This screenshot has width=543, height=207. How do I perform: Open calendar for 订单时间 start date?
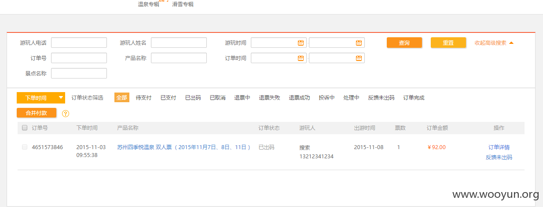click(301, 58)
